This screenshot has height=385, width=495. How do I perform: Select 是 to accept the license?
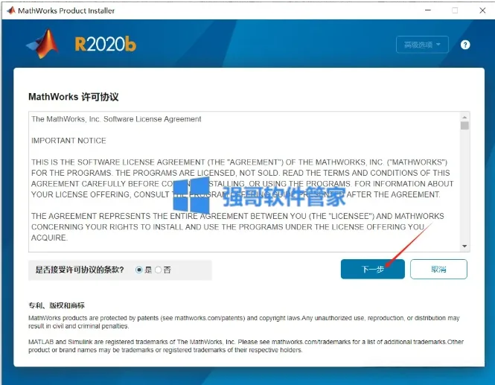139,270
